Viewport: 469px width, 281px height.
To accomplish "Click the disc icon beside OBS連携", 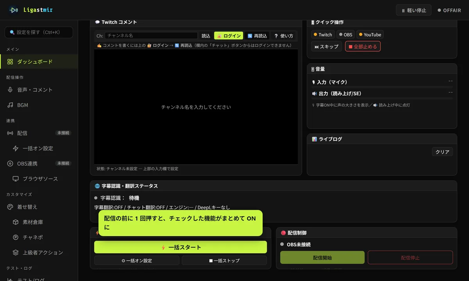I will click(x=10, y=164).
